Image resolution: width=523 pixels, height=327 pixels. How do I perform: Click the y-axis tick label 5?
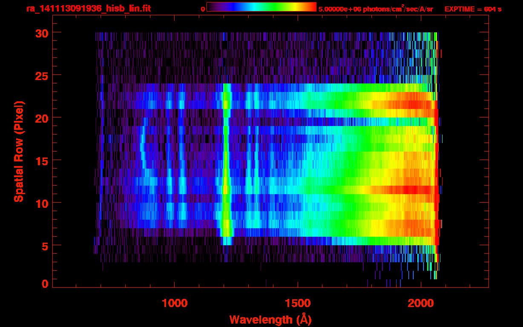coord(45,246)
